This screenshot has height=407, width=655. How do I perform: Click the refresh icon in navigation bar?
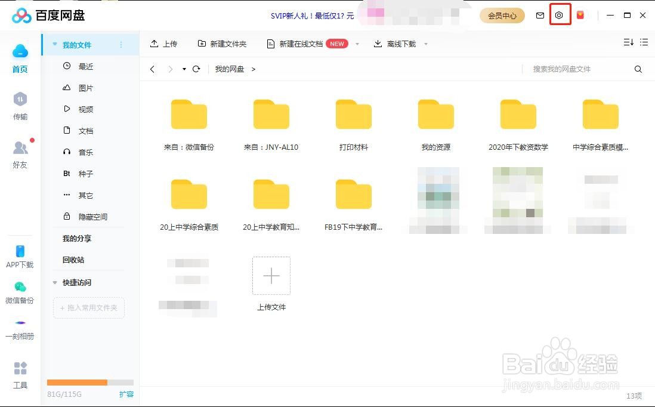tap(196, 69)
